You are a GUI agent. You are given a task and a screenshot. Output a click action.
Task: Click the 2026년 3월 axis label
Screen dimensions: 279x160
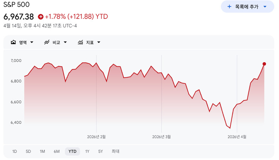coord(162,136)
